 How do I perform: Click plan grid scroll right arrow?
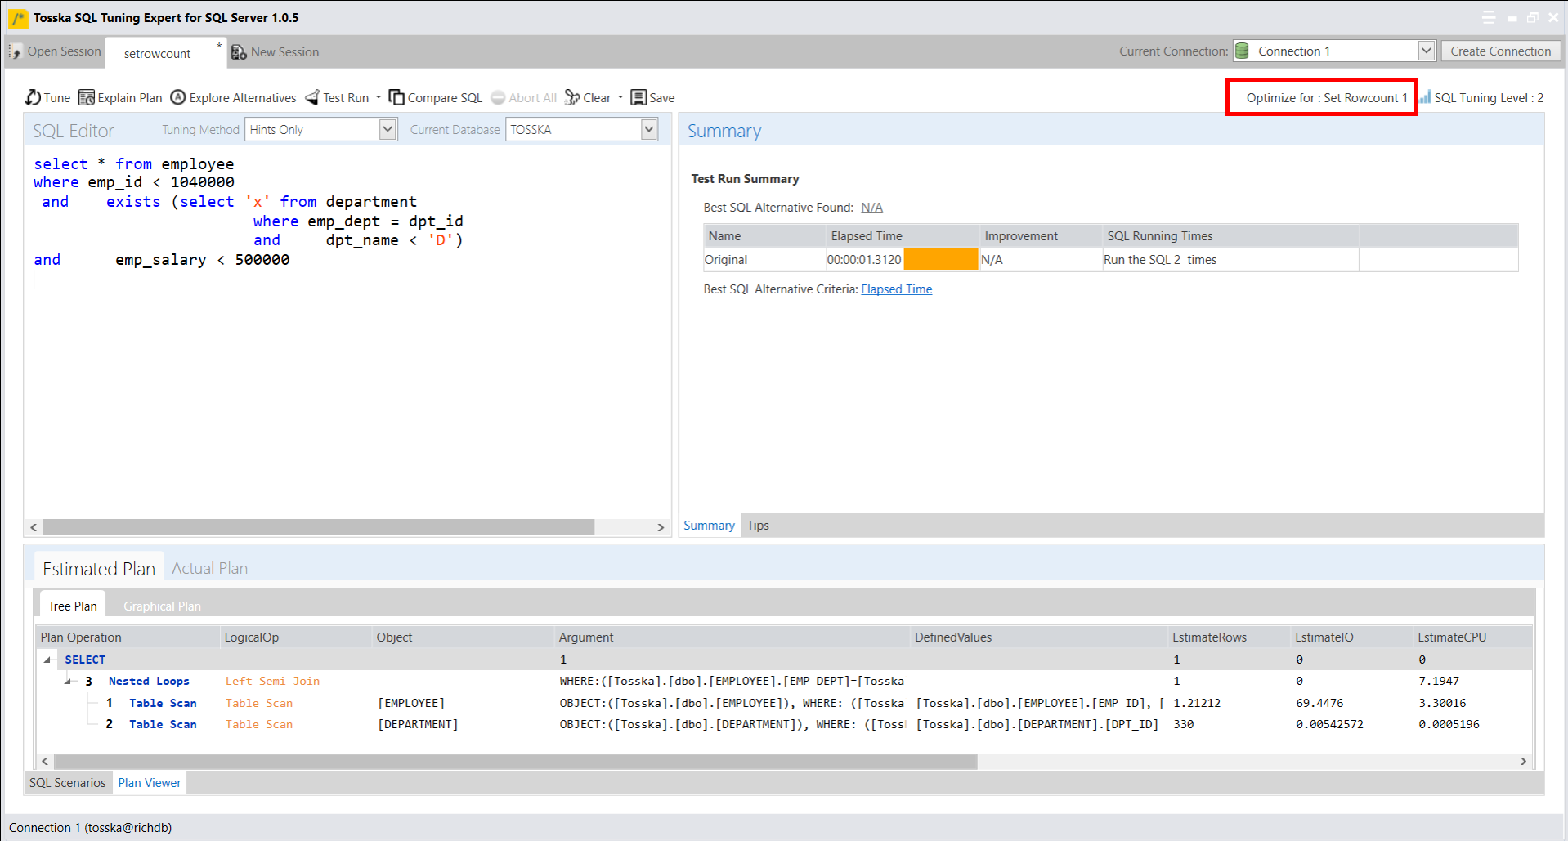coord(1523,761)
